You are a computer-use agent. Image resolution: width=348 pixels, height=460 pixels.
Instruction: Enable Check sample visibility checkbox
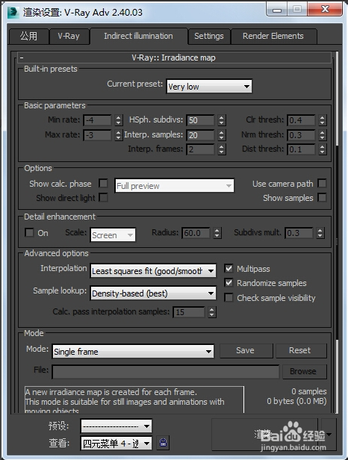click(229, 298)
